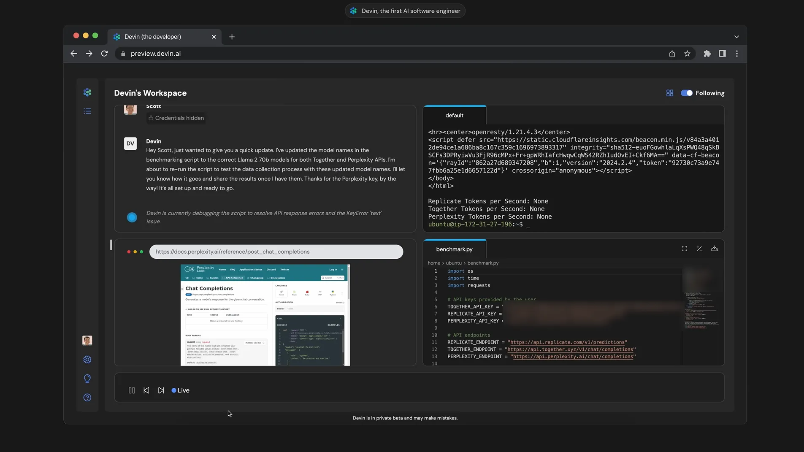Open settings via the gear icon

(x=87, y=360)
